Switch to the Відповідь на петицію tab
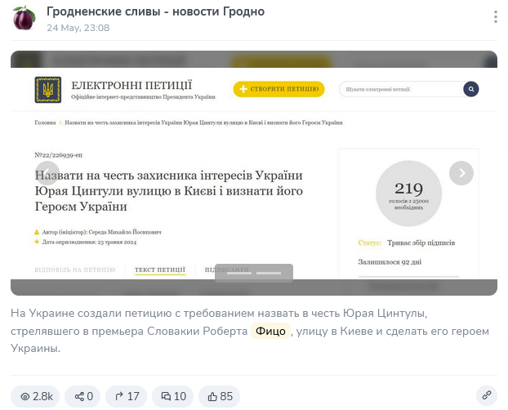 pos(75,270)
